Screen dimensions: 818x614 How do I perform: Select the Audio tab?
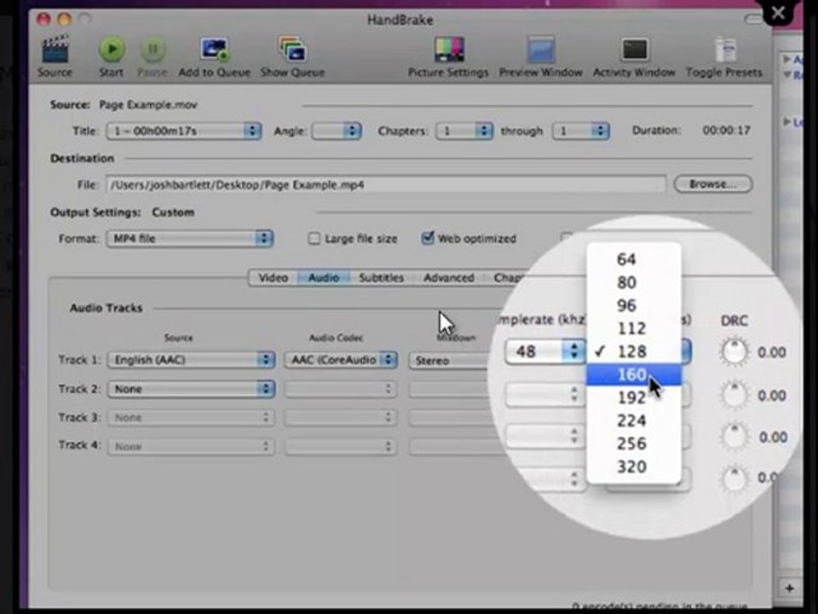pyautogui.click(x=324, y=278)
